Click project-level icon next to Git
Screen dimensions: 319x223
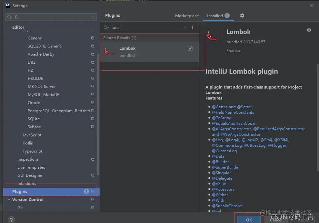(x=93, y=208)
